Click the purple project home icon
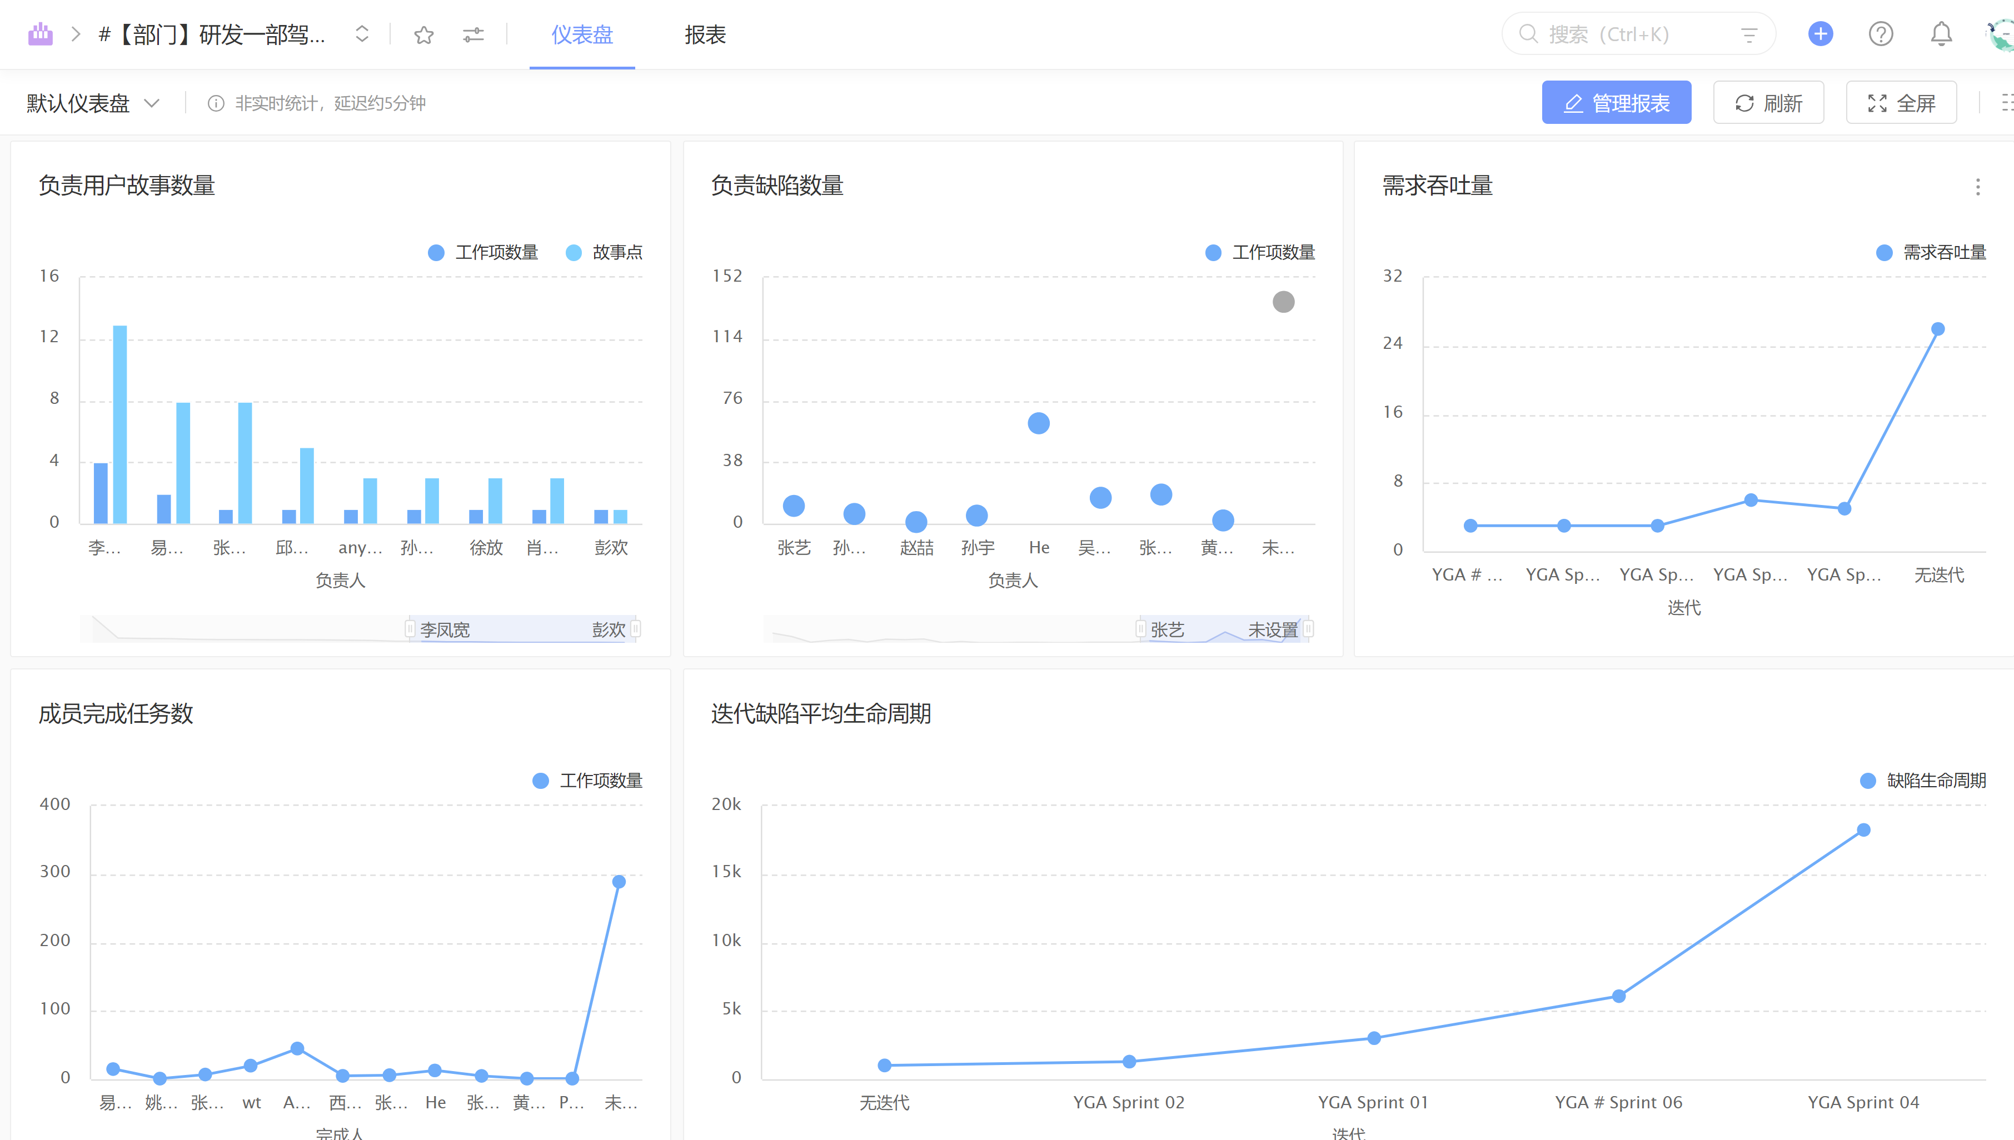The height and width of the screenshot is (1140, 2014). (40, 34)
